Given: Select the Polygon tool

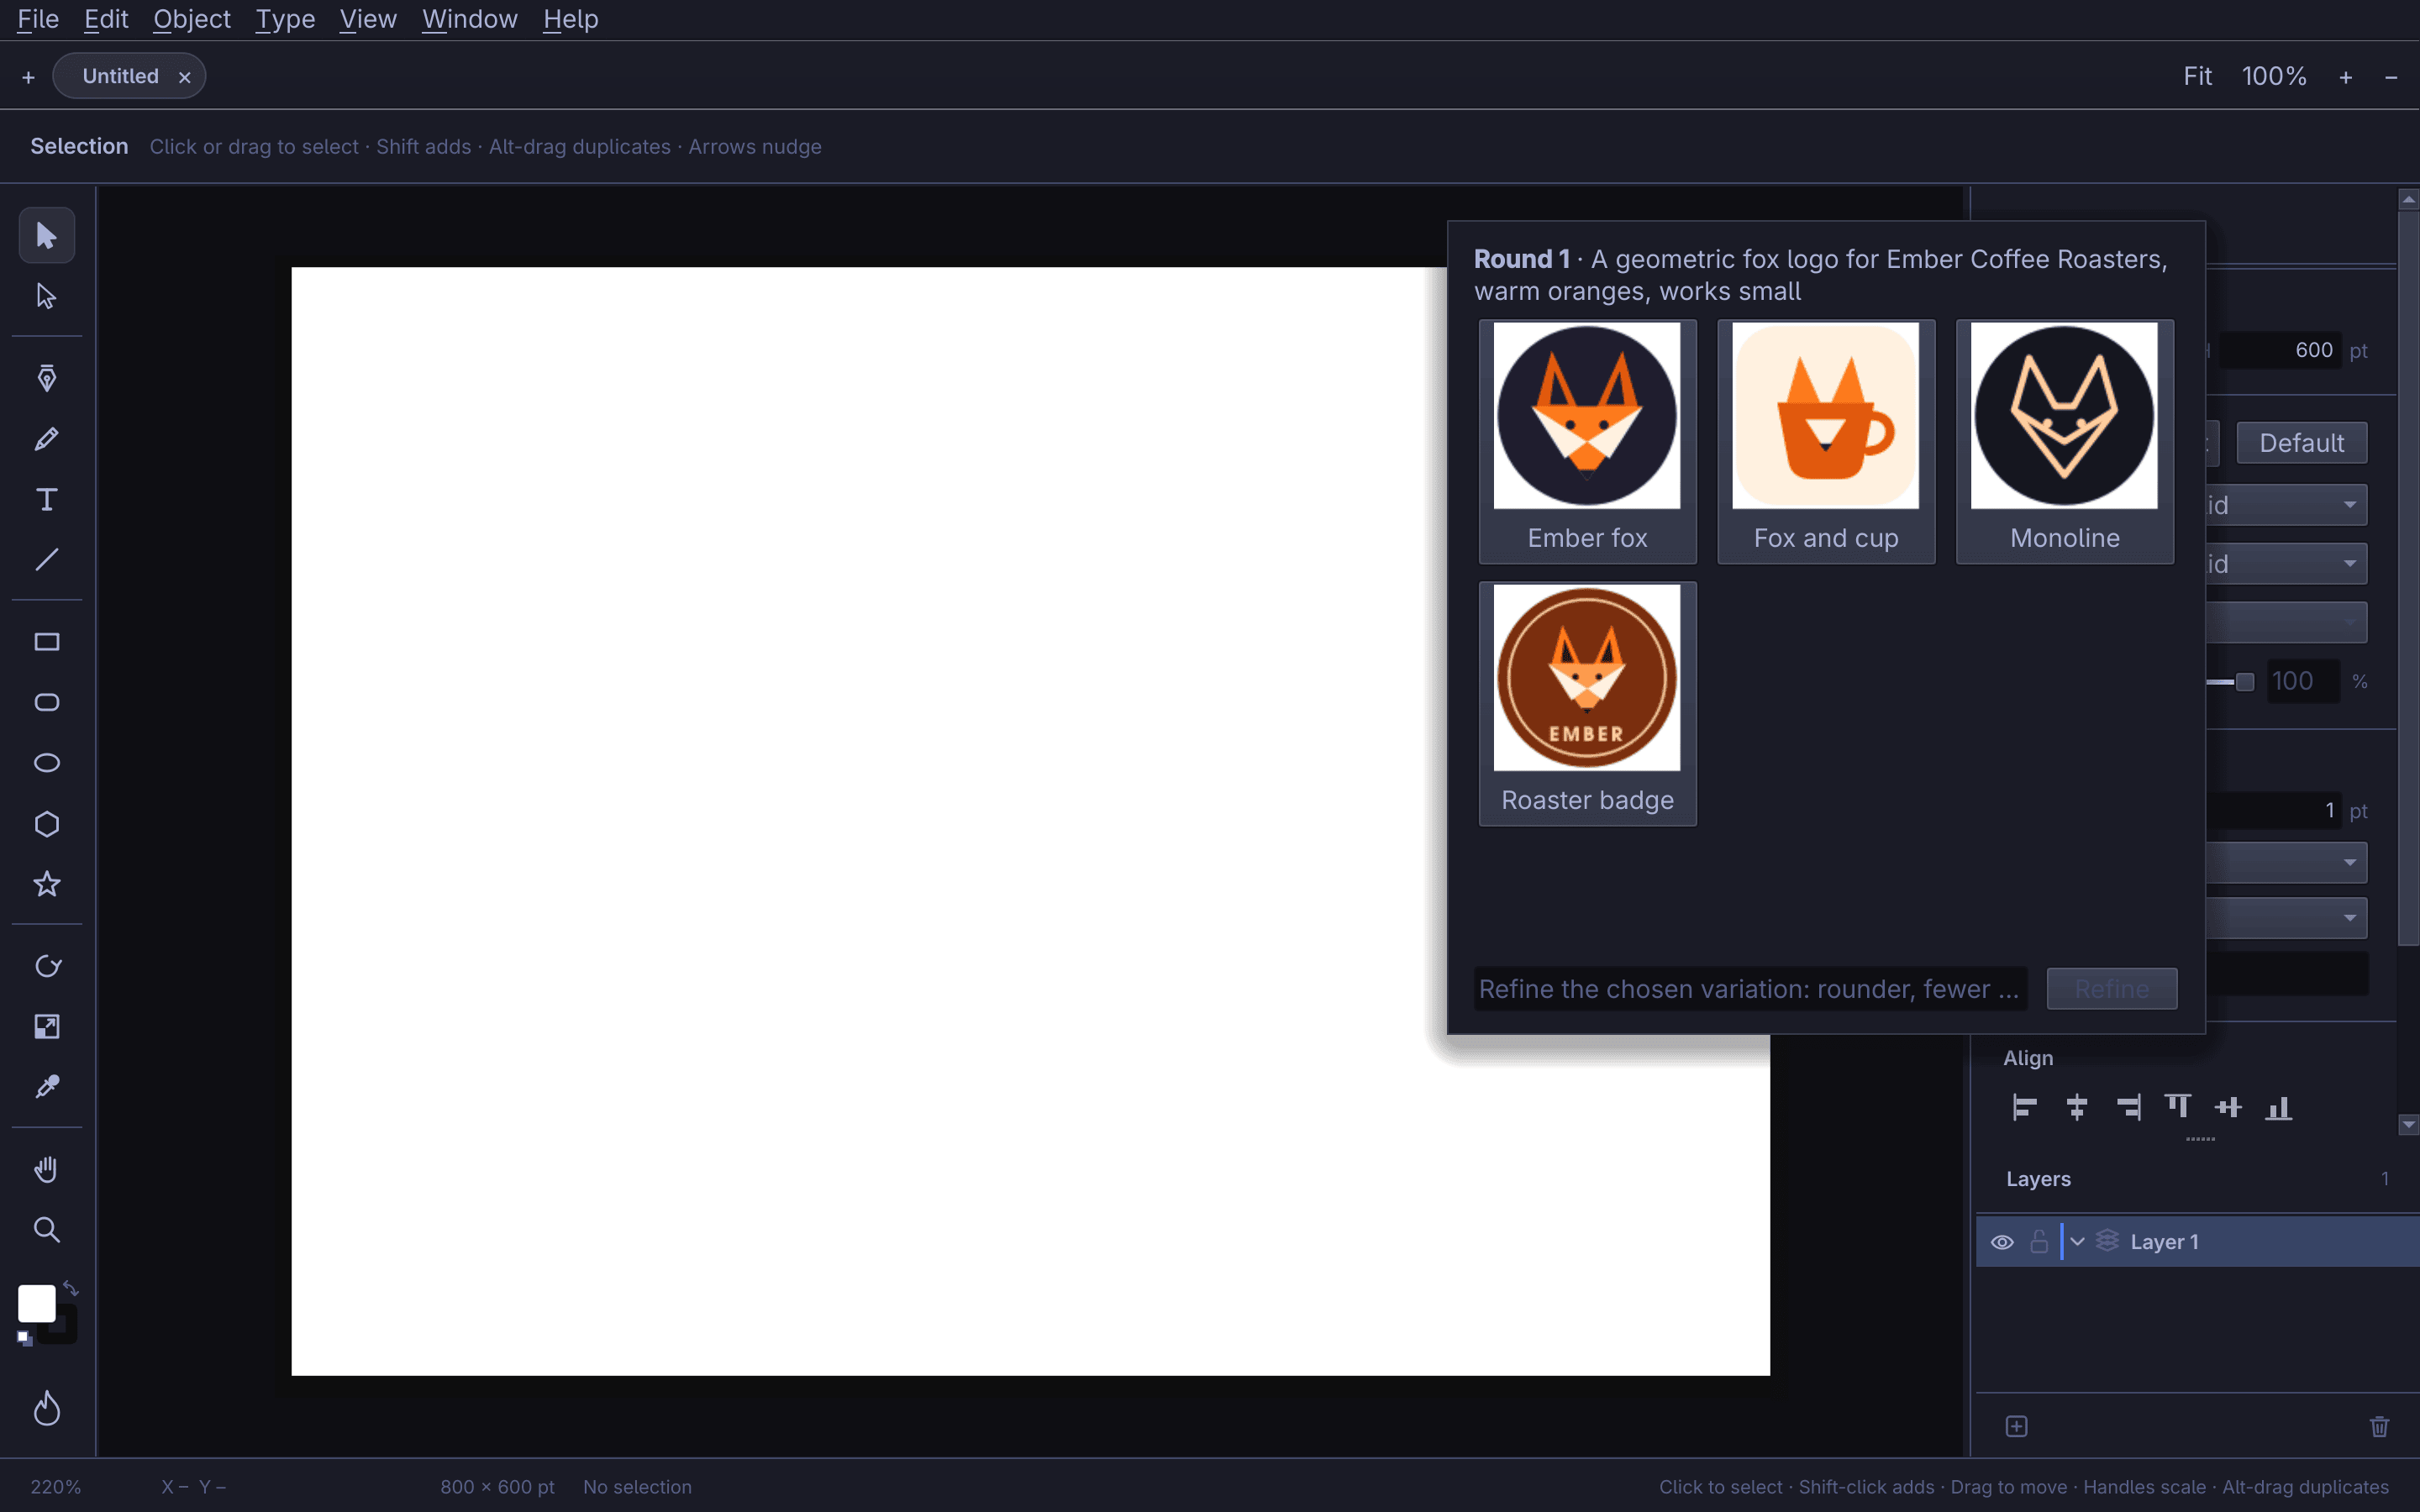Looking at the screenshot, I should [46, 824].
